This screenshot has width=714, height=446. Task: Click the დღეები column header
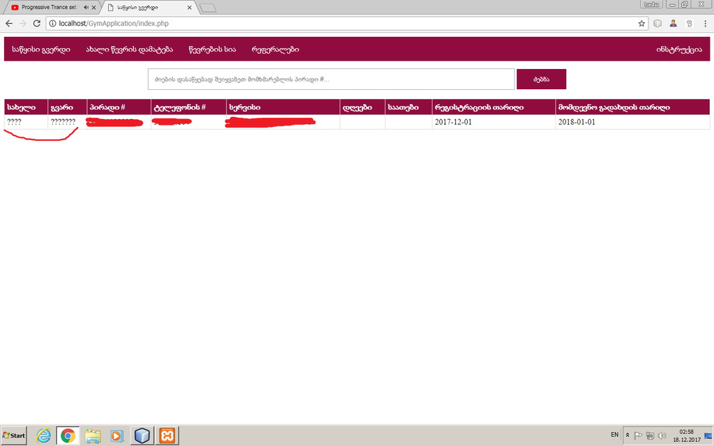coord(363,107)
